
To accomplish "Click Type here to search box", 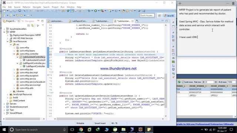I will point(38,130).
